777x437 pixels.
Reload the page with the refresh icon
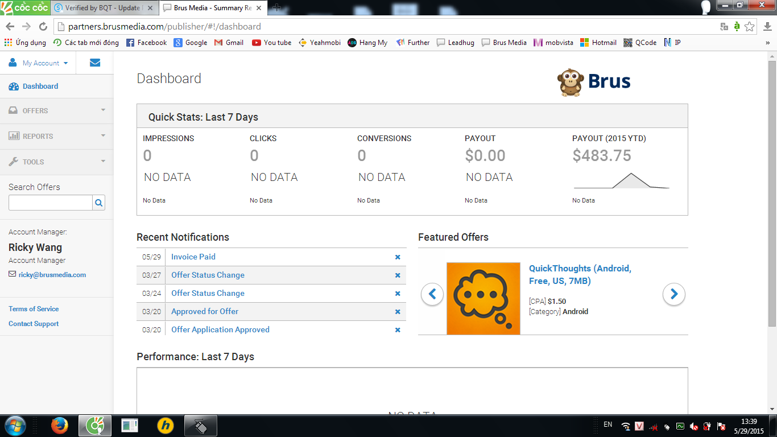click(x=43, y=27)
